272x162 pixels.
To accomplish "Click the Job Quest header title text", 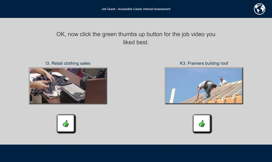I will pyautogui.click(x=136, y=9).
